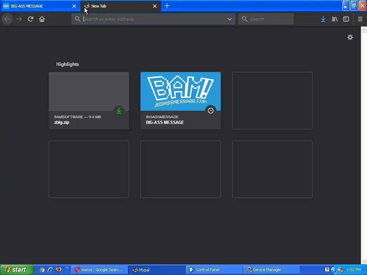Viewport: 367px width, 275px height.
Task: Restore down the browser window
Action: [x=354, y=6]
